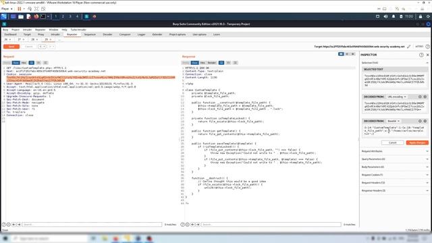Toggle the response message-wrap icon

point(221,63)
